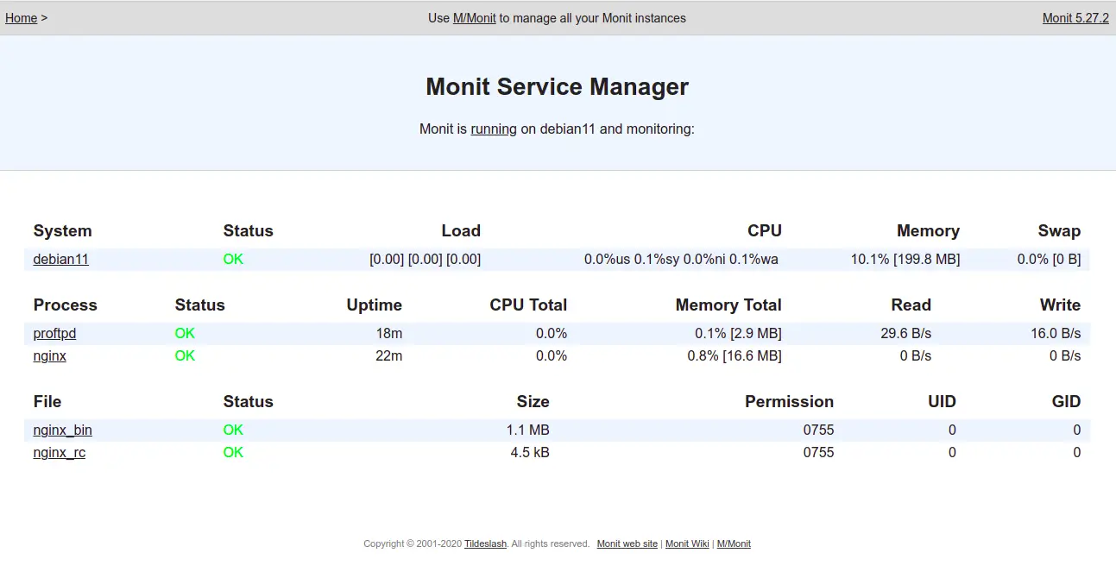Click the OK status for nginx_rc

(x=233, y=452)
